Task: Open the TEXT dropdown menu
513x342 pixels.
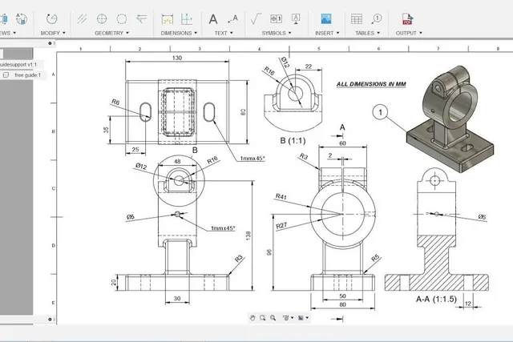Action: click(x=224, y=33)
